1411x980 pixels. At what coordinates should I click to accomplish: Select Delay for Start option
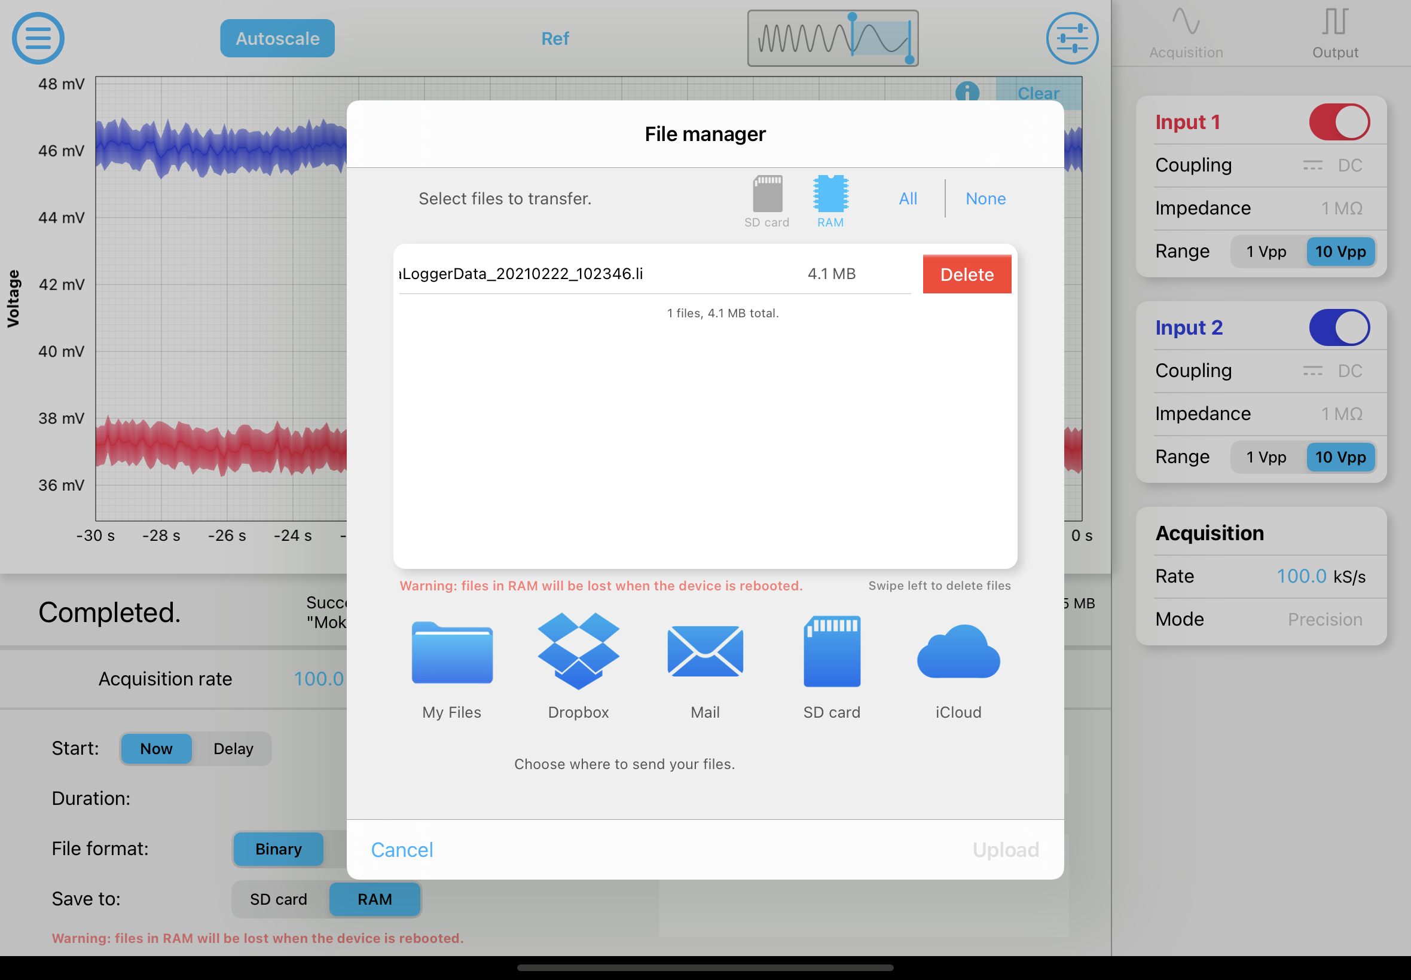(x=233, y=749)
